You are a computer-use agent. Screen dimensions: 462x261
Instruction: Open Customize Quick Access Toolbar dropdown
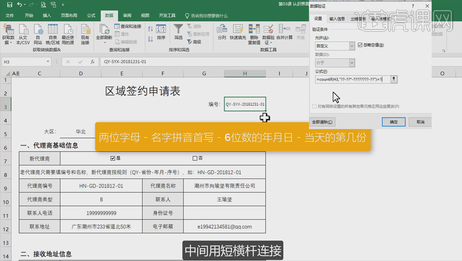[x=63, y=5]
